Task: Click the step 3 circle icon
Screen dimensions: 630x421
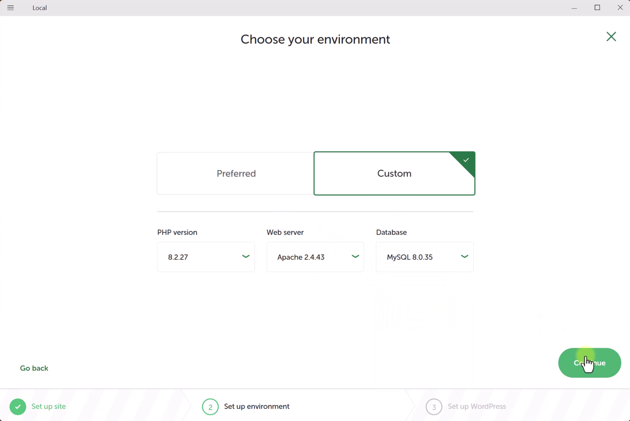Action: point(434,407)
